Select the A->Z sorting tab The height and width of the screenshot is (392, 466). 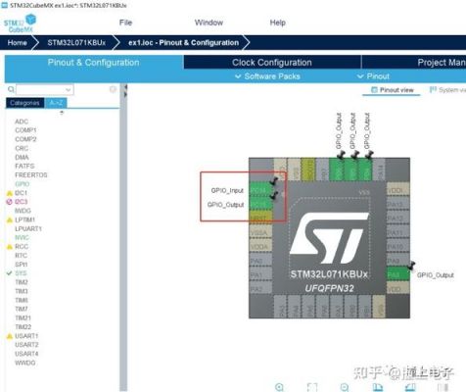coord(56,103)
